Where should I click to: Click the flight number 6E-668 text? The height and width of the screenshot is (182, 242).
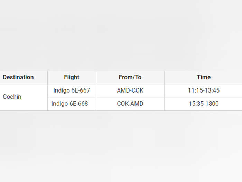pyautogui.click(x=79, y=104)
